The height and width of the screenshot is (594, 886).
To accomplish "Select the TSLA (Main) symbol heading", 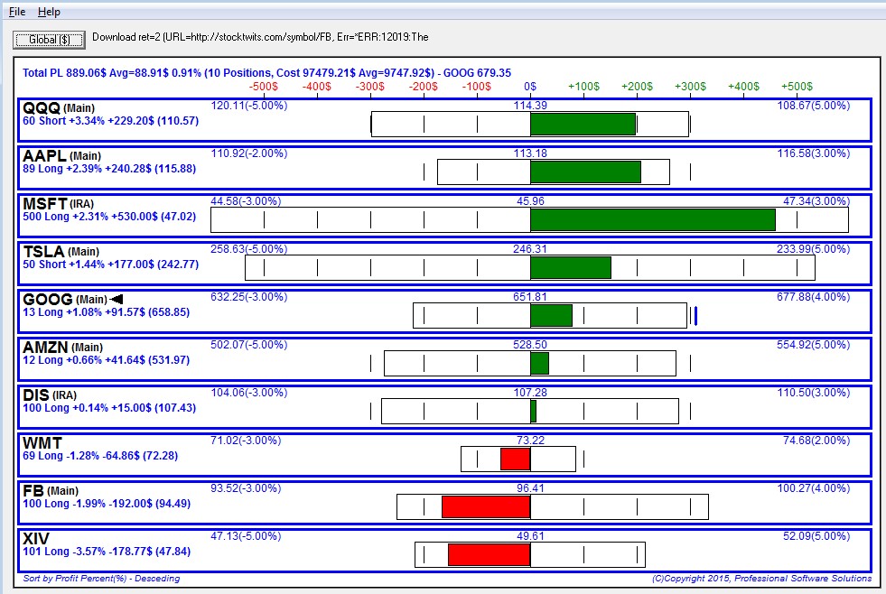I will [61, 251].
